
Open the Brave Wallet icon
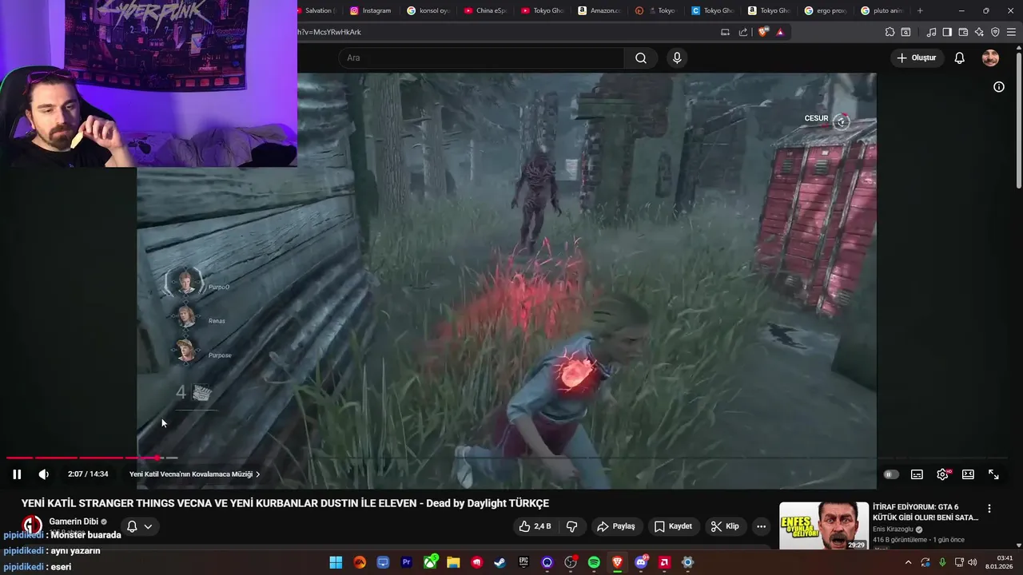963,32
